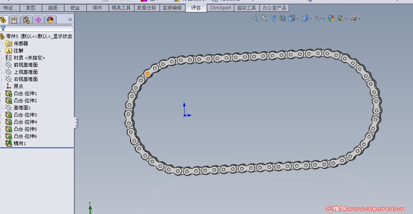Click the View Settings monitor icon
The height and width of the screenshot is (214, 413).
[353, 18]
